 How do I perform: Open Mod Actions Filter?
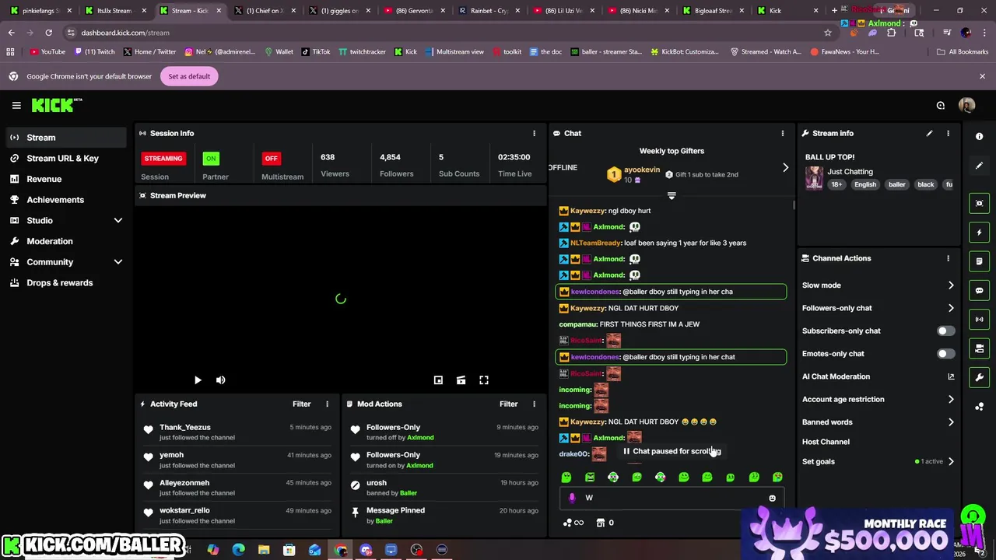pos(508,404)
